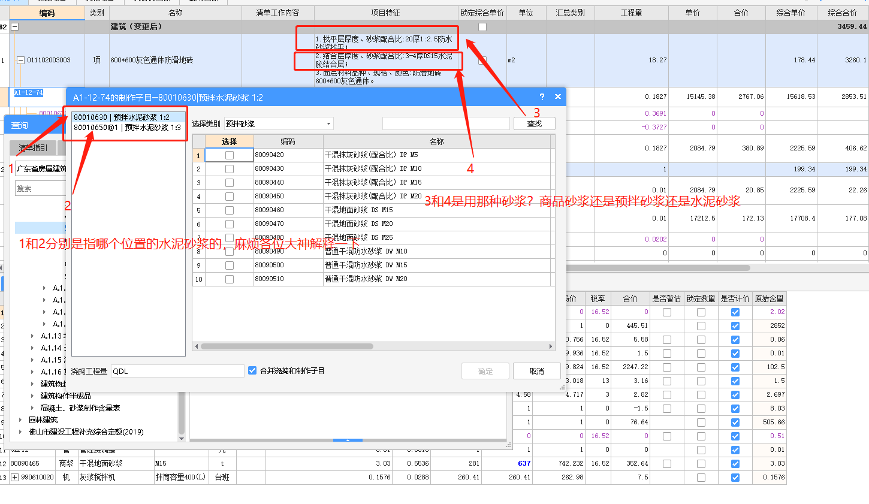This screenshot has height=504, width=869.
Task: Click the main grid horizontal scrollbar thumb
Action: [657, 268]
